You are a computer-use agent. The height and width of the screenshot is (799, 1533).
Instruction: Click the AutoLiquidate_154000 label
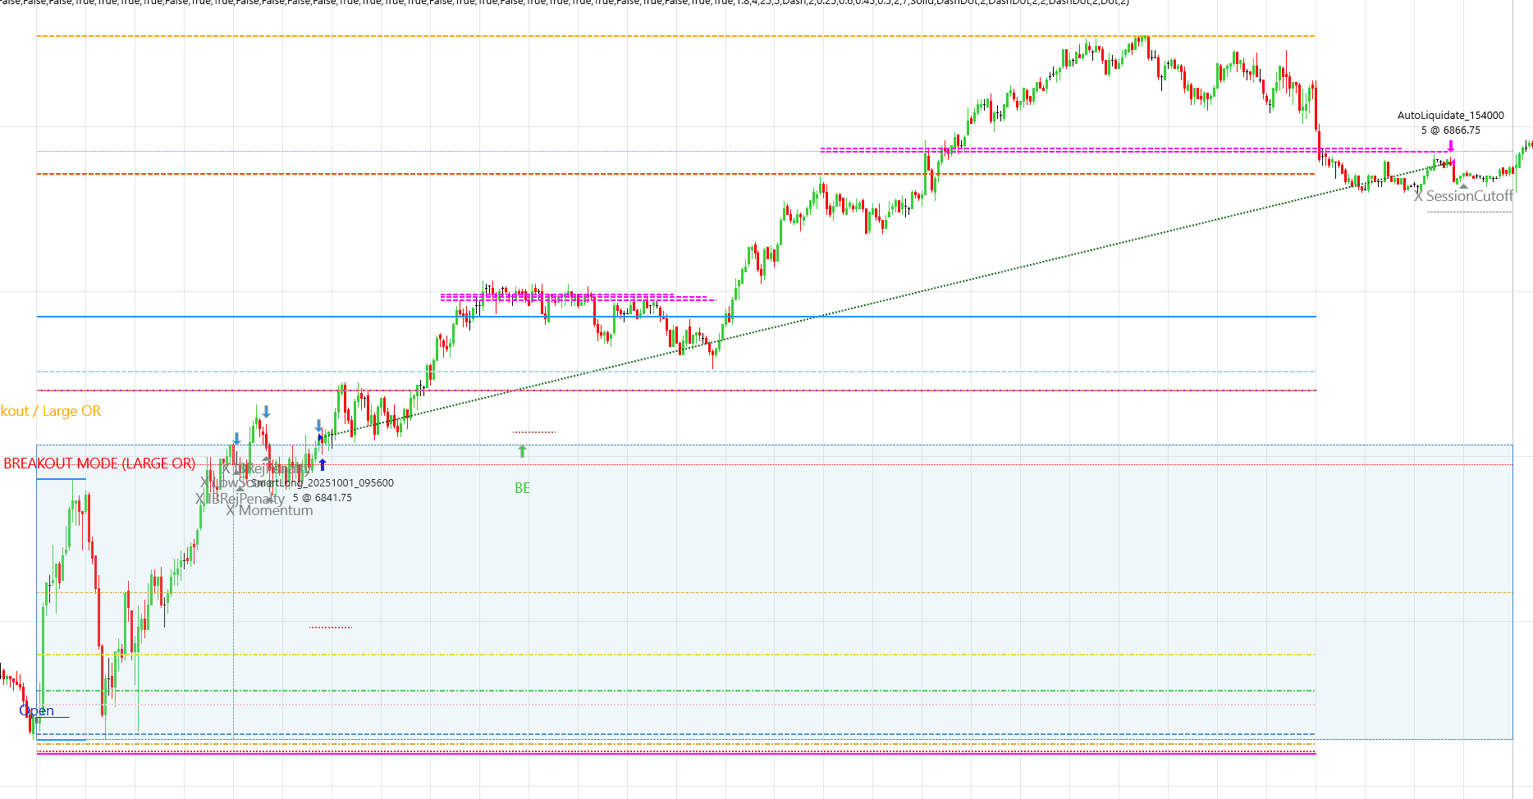tap(1451, 116)
